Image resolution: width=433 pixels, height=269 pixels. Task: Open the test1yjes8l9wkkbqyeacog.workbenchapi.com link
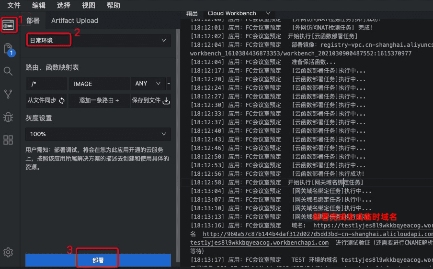[259, 243]
